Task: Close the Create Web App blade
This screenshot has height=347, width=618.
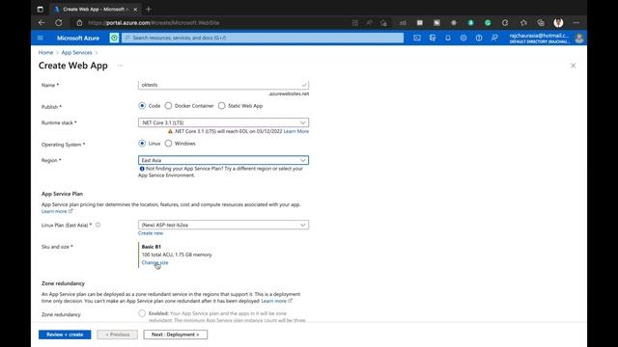Action: [573, 66]
